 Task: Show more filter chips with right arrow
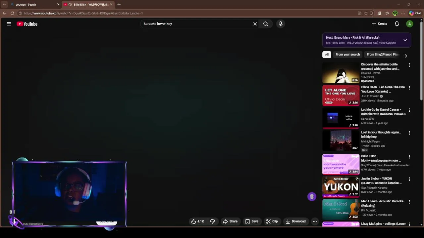click(406, 56)
